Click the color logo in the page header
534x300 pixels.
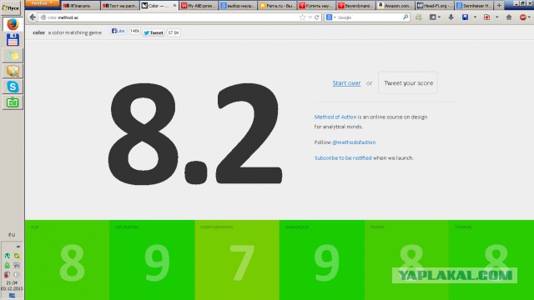pos(39,32)
